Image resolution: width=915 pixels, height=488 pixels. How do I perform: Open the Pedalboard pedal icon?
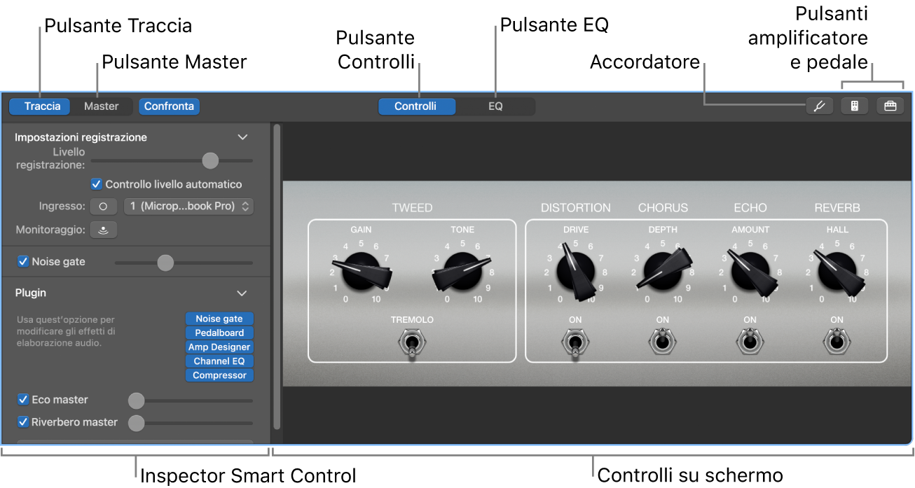pos(890,106)
